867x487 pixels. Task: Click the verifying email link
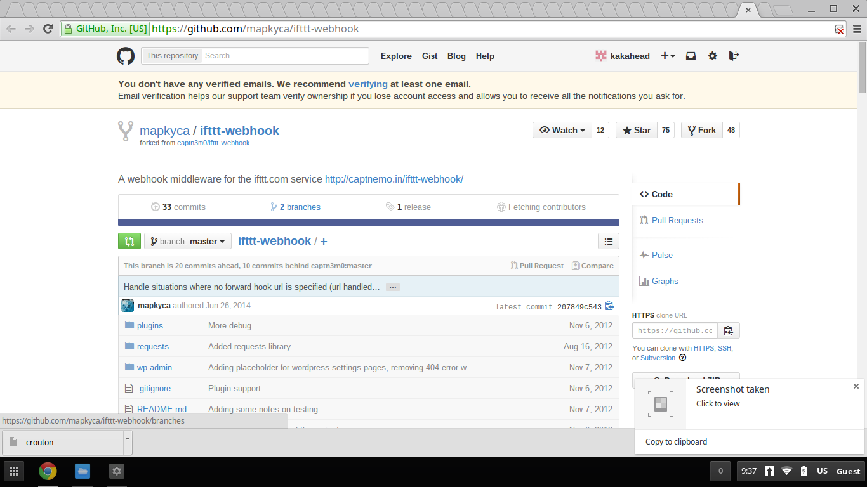pyautogui.click(x=368, y=84)
